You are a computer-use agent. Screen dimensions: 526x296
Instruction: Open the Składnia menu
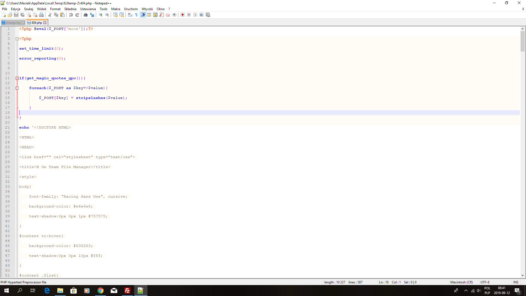point(70,9)
